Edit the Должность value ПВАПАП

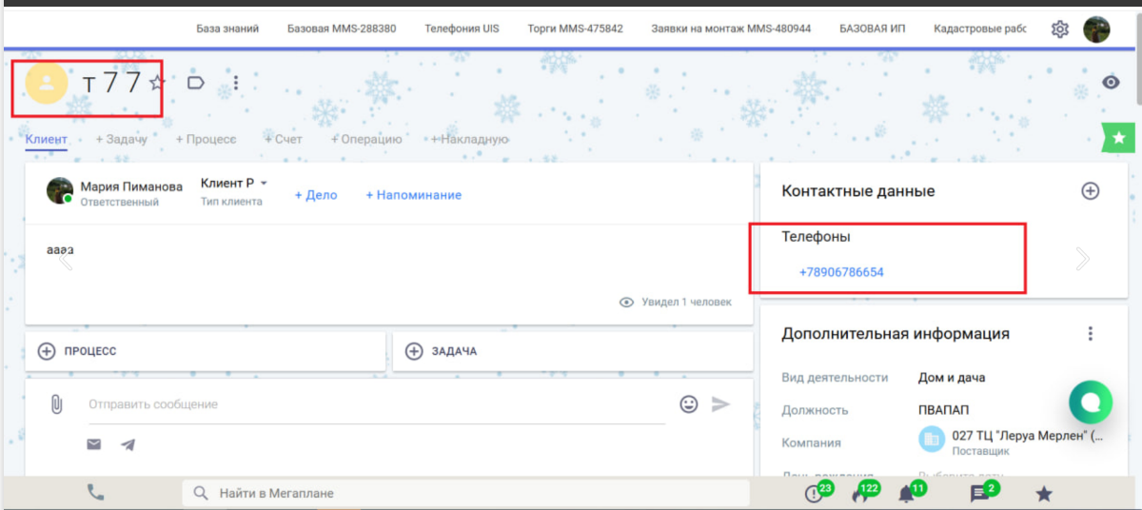[944, 410]
